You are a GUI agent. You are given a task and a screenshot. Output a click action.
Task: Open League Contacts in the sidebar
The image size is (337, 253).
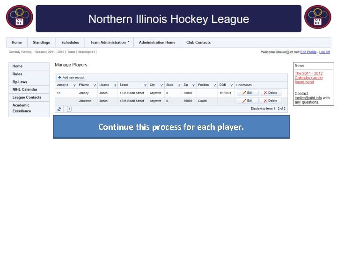coord(29,97)
